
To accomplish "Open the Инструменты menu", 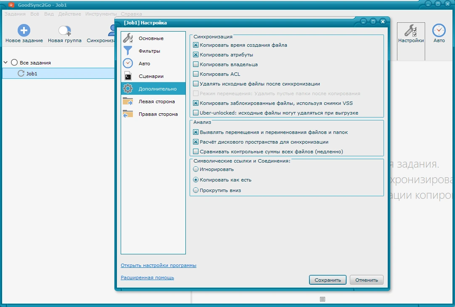I will 101,14.
